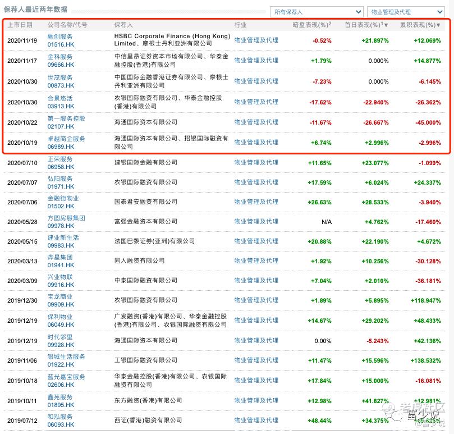Open stock code 09978.HK
This screenshot has height=434, width=454.
[x=61, y=226]
